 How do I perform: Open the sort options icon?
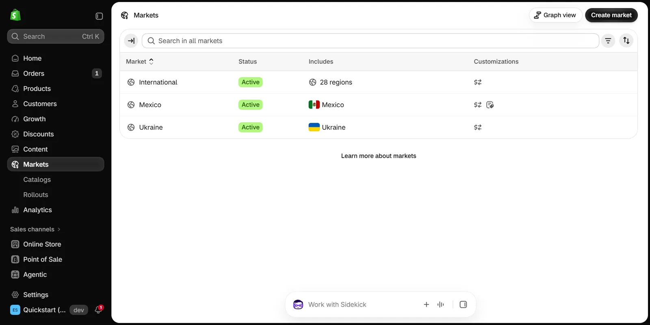coord(626,41)
